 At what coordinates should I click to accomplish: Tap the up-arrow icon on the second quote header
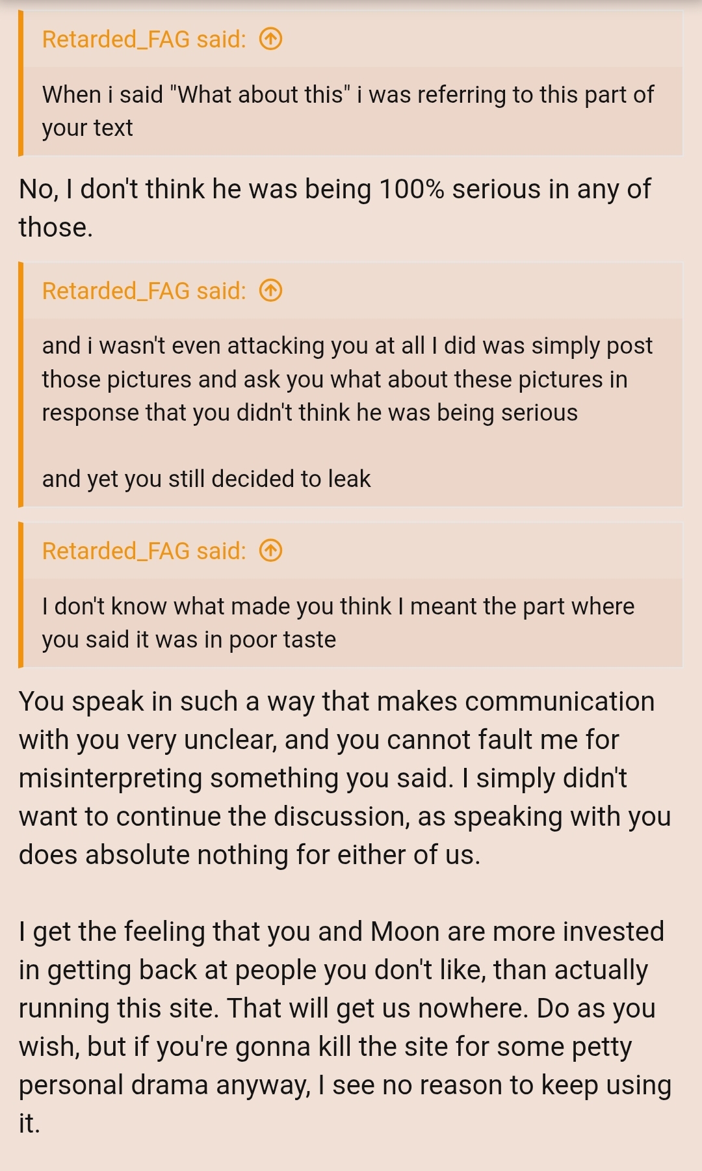tap(270, 291)
